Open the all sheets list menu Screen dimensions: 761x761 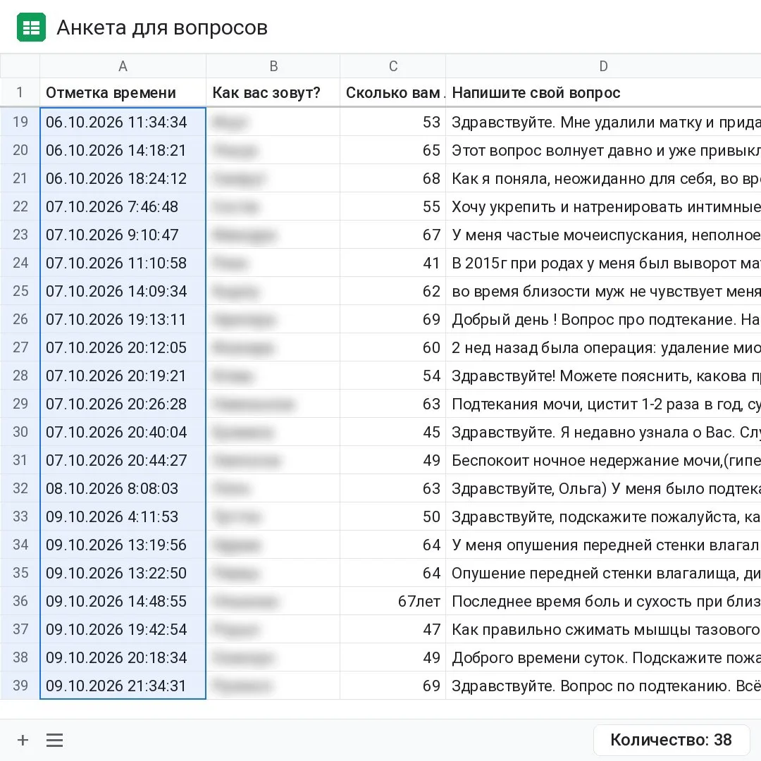(x=55, y=740)
